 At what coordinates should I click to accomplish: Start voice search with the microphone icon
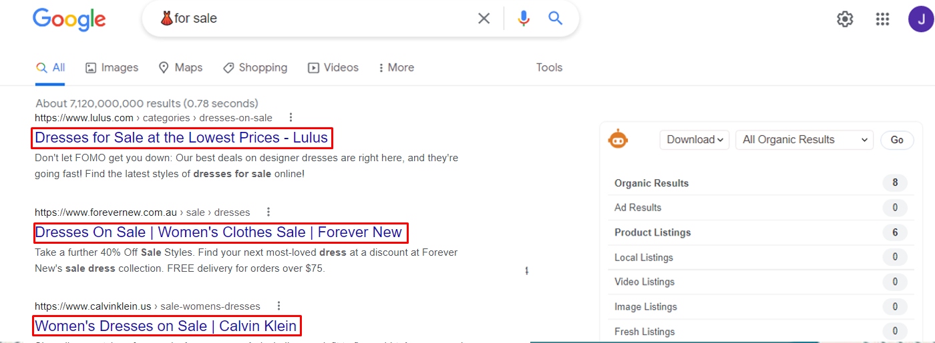[524, 19]
